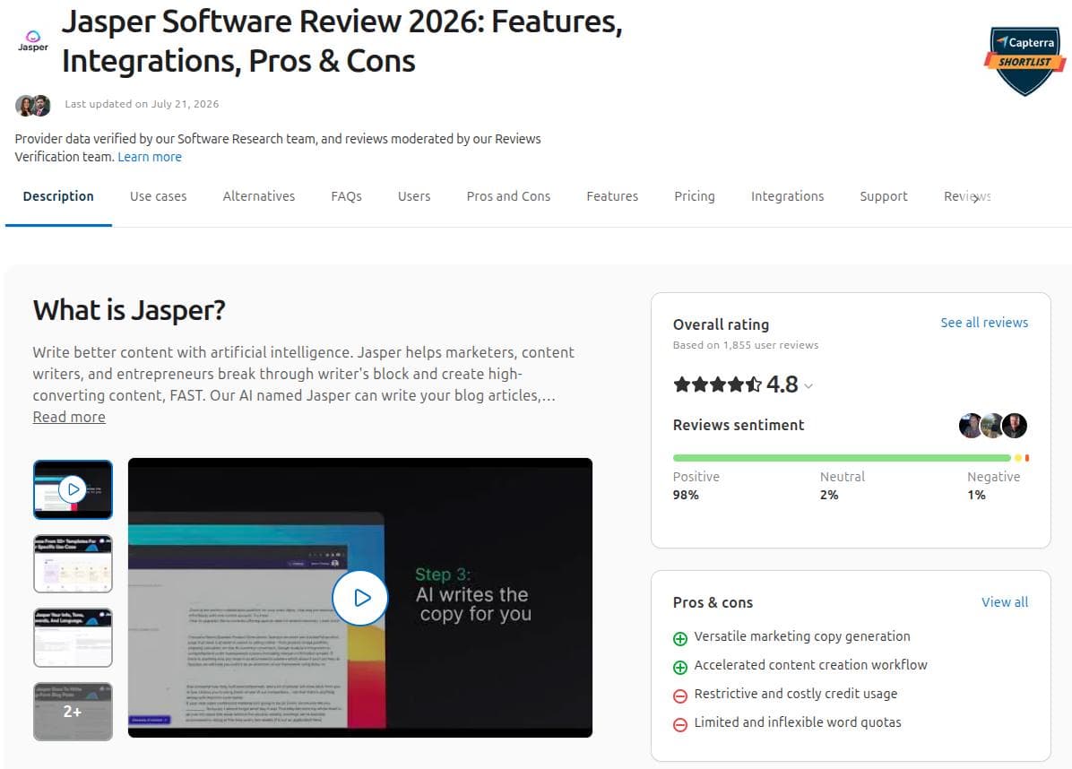The image size is (1072, 769).
Task: Click the star rating icons
Action: click(x=717, y=384)
